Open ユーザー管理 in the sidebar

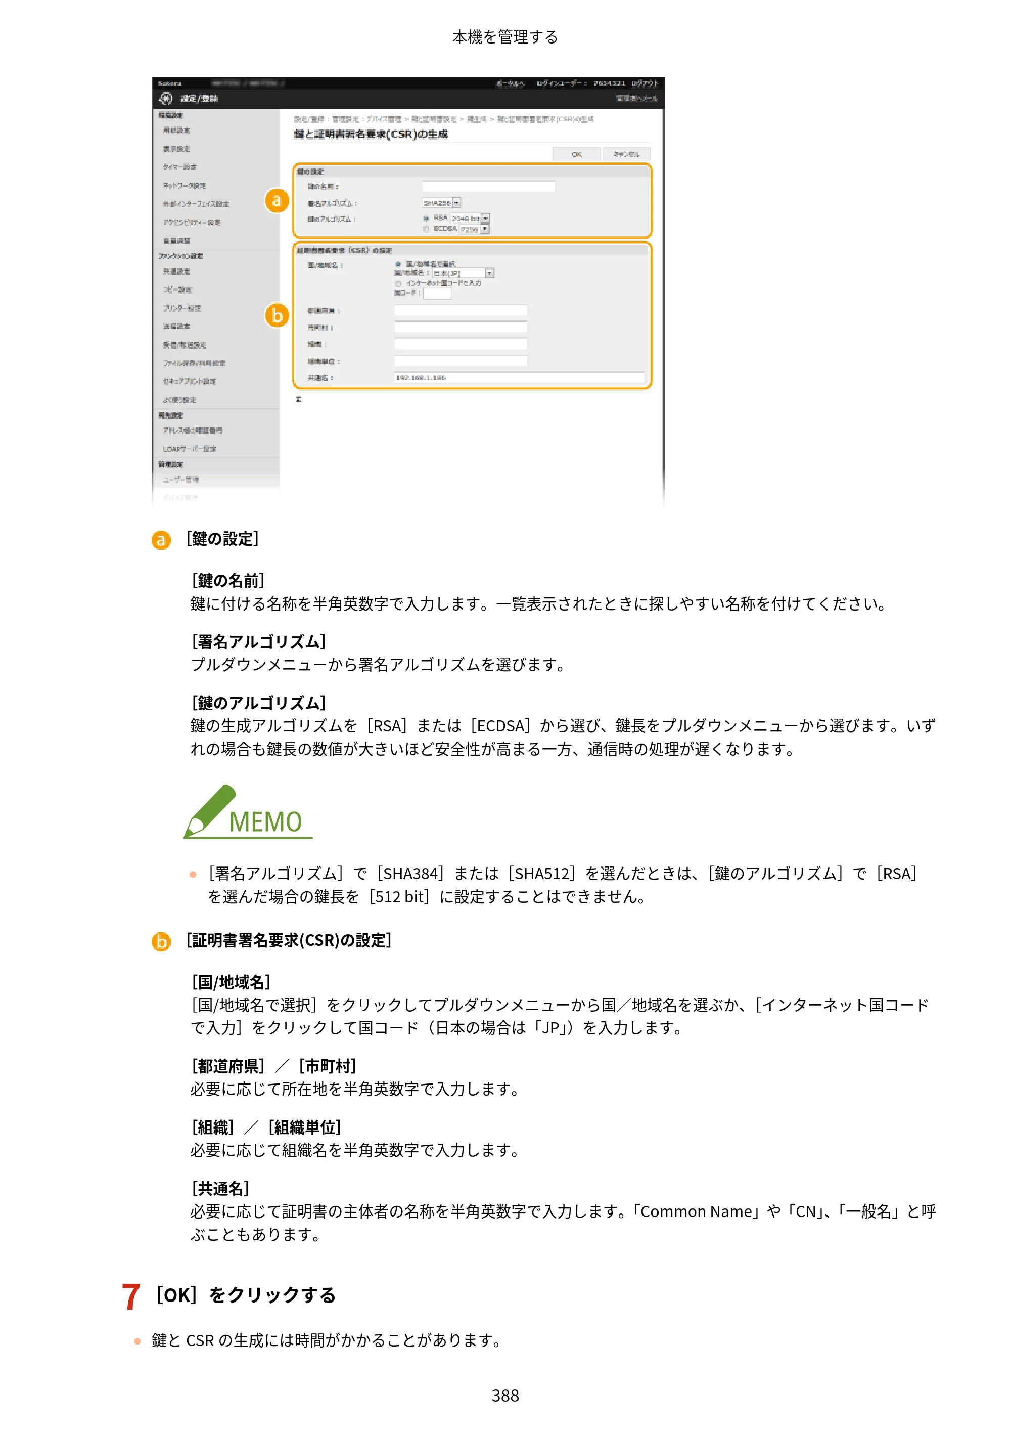pos(180,480)
